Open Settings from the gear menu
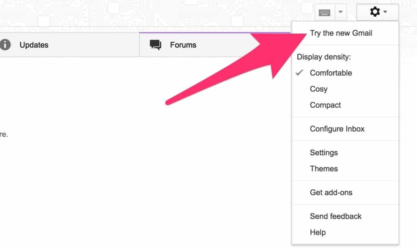This screenshot has height=249, width=417. pos(324,152)
